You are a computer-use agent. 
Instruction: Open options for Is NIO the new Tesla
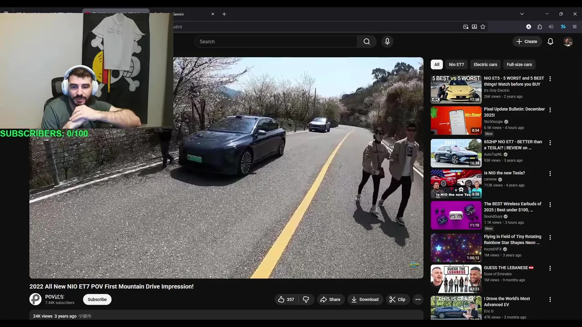[550, 173]
